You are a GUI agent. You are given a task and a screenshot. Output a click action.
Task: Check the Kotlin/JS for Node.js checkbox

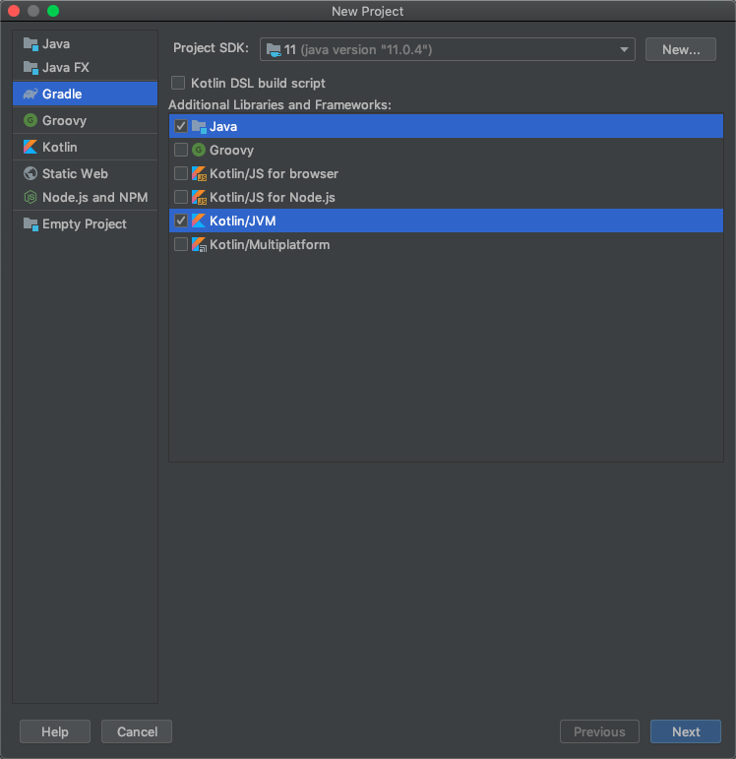[181, 197]
